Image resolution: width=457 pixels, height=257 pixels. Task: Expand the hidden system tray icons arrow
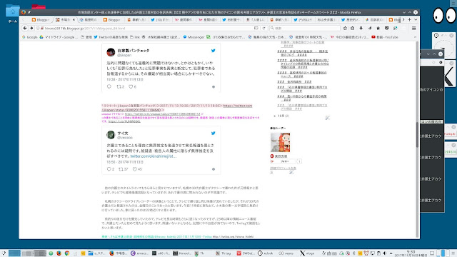[391, 253]
